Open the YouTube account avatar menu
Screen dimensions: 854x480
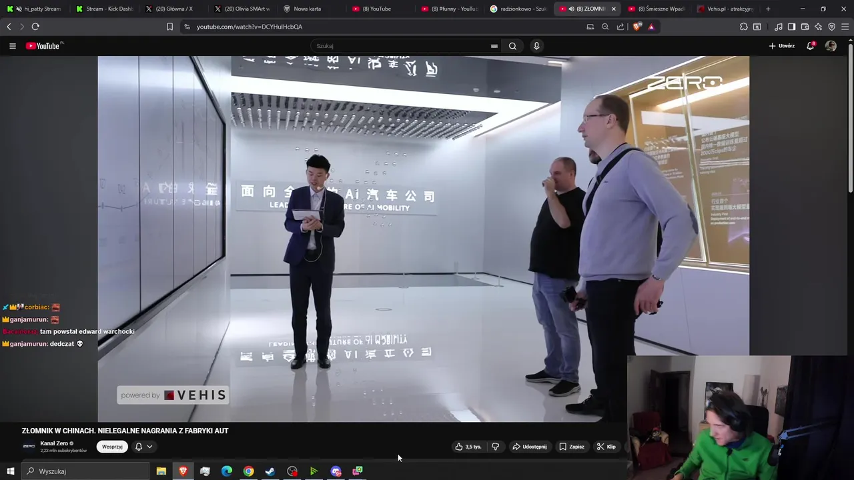point(831,46)
